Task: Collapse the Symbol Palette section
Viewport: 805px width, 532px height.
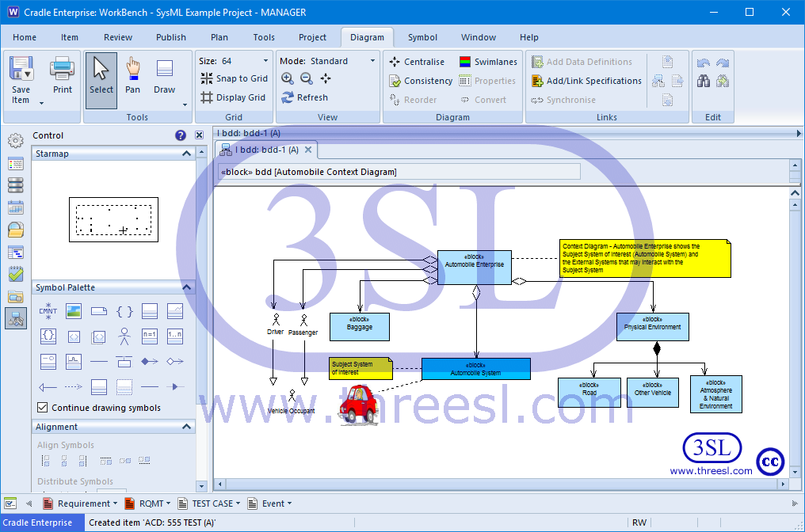Action: coord(186,287)
